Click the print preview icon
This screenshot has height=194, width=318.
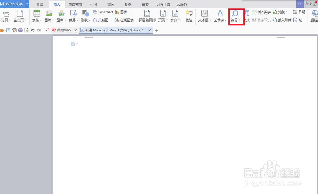pos(26,30)
